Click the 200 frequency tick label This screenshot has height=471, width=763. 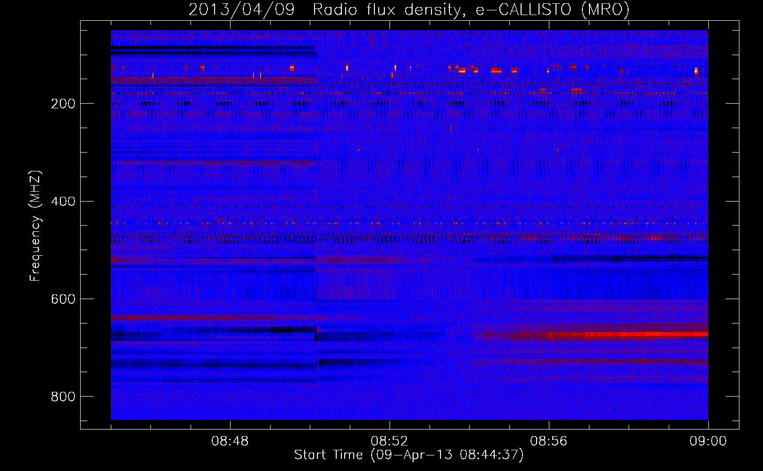pyautogui.click(x=63, y=104)
